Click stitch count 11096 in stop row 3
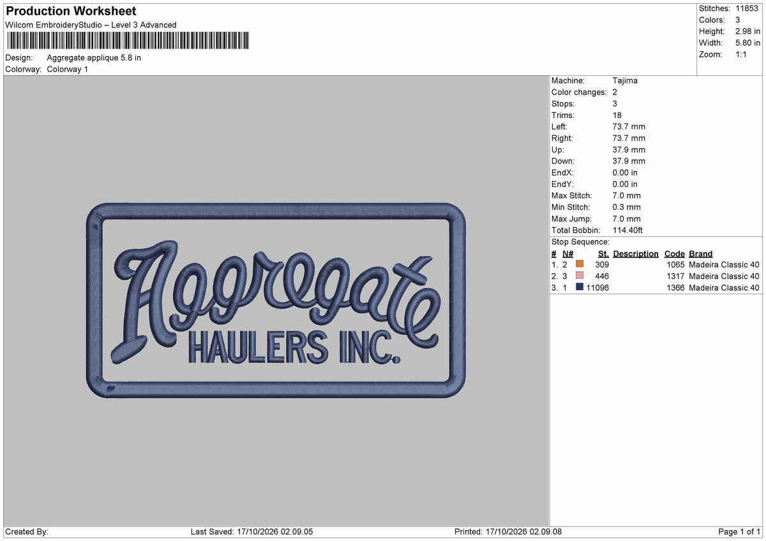 point(597,288)
